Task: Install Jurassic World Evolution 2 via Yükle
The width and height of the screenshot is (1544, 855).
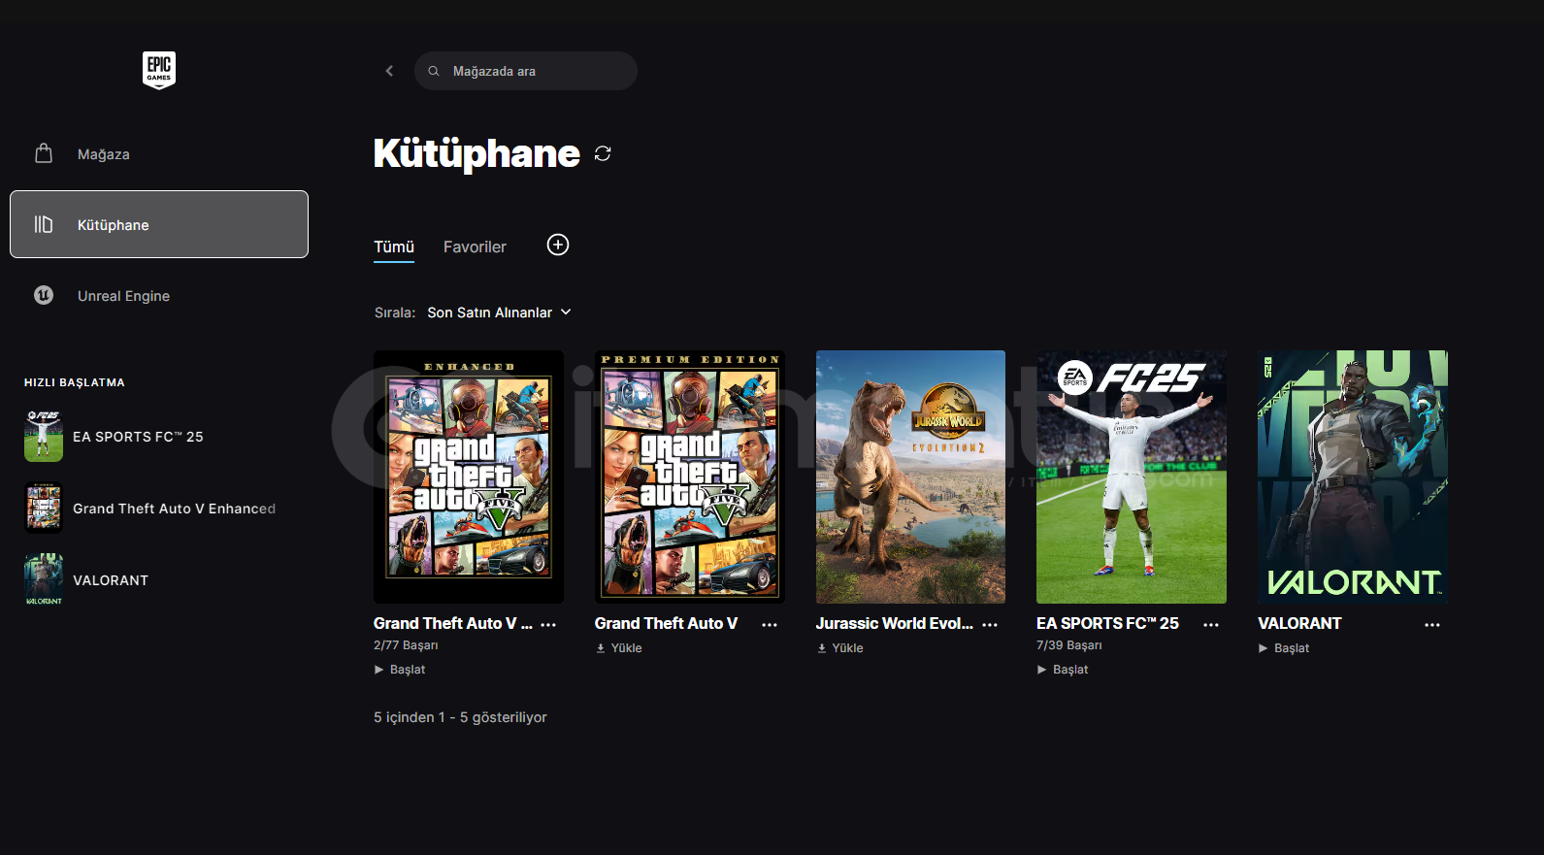Action: 840,648
